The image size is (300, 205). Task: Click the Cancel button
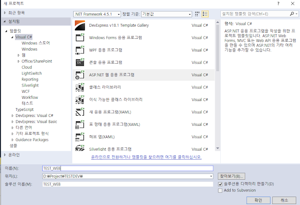pos(284,200)
